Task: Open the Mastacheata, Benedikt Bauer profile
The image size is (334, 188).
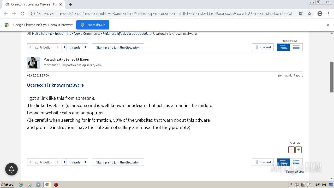Action: tap(66, 59)
